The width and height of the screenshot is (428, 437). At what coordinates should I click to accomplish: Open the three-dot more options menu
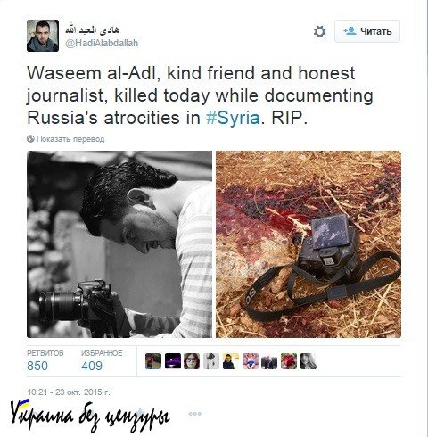coord(195,414)
